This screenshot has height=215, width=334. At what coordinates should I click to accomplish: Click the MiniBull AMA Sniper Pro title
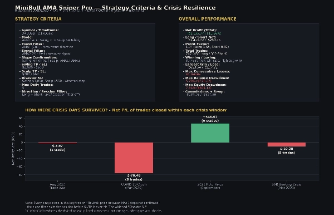pos(115,8)
